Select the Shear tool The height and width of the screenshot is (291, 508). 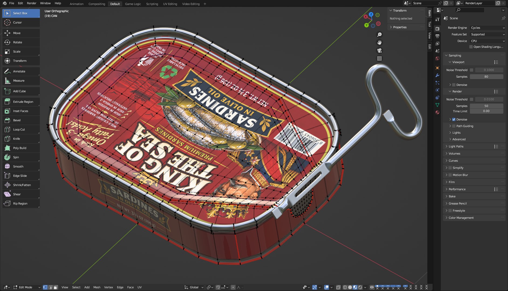(21, 194)
